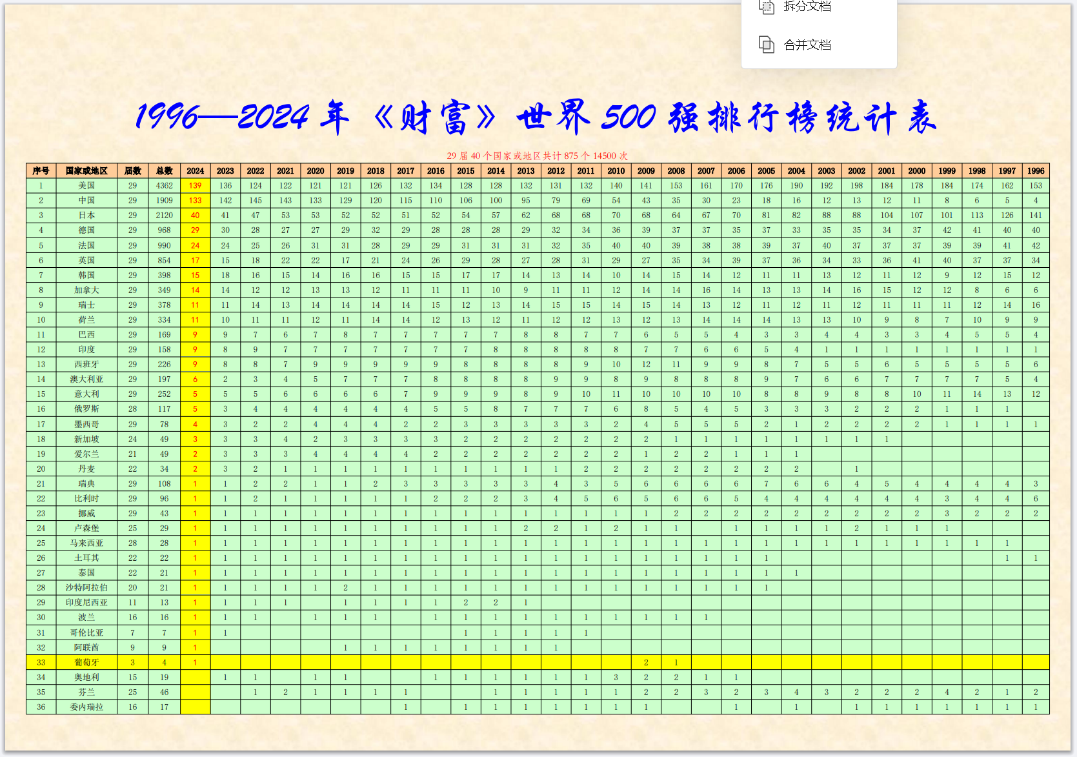1077x757 pixels.
Task: Click the 4362 total value cell
Action: pyautogui.click(x=165, y=186)
